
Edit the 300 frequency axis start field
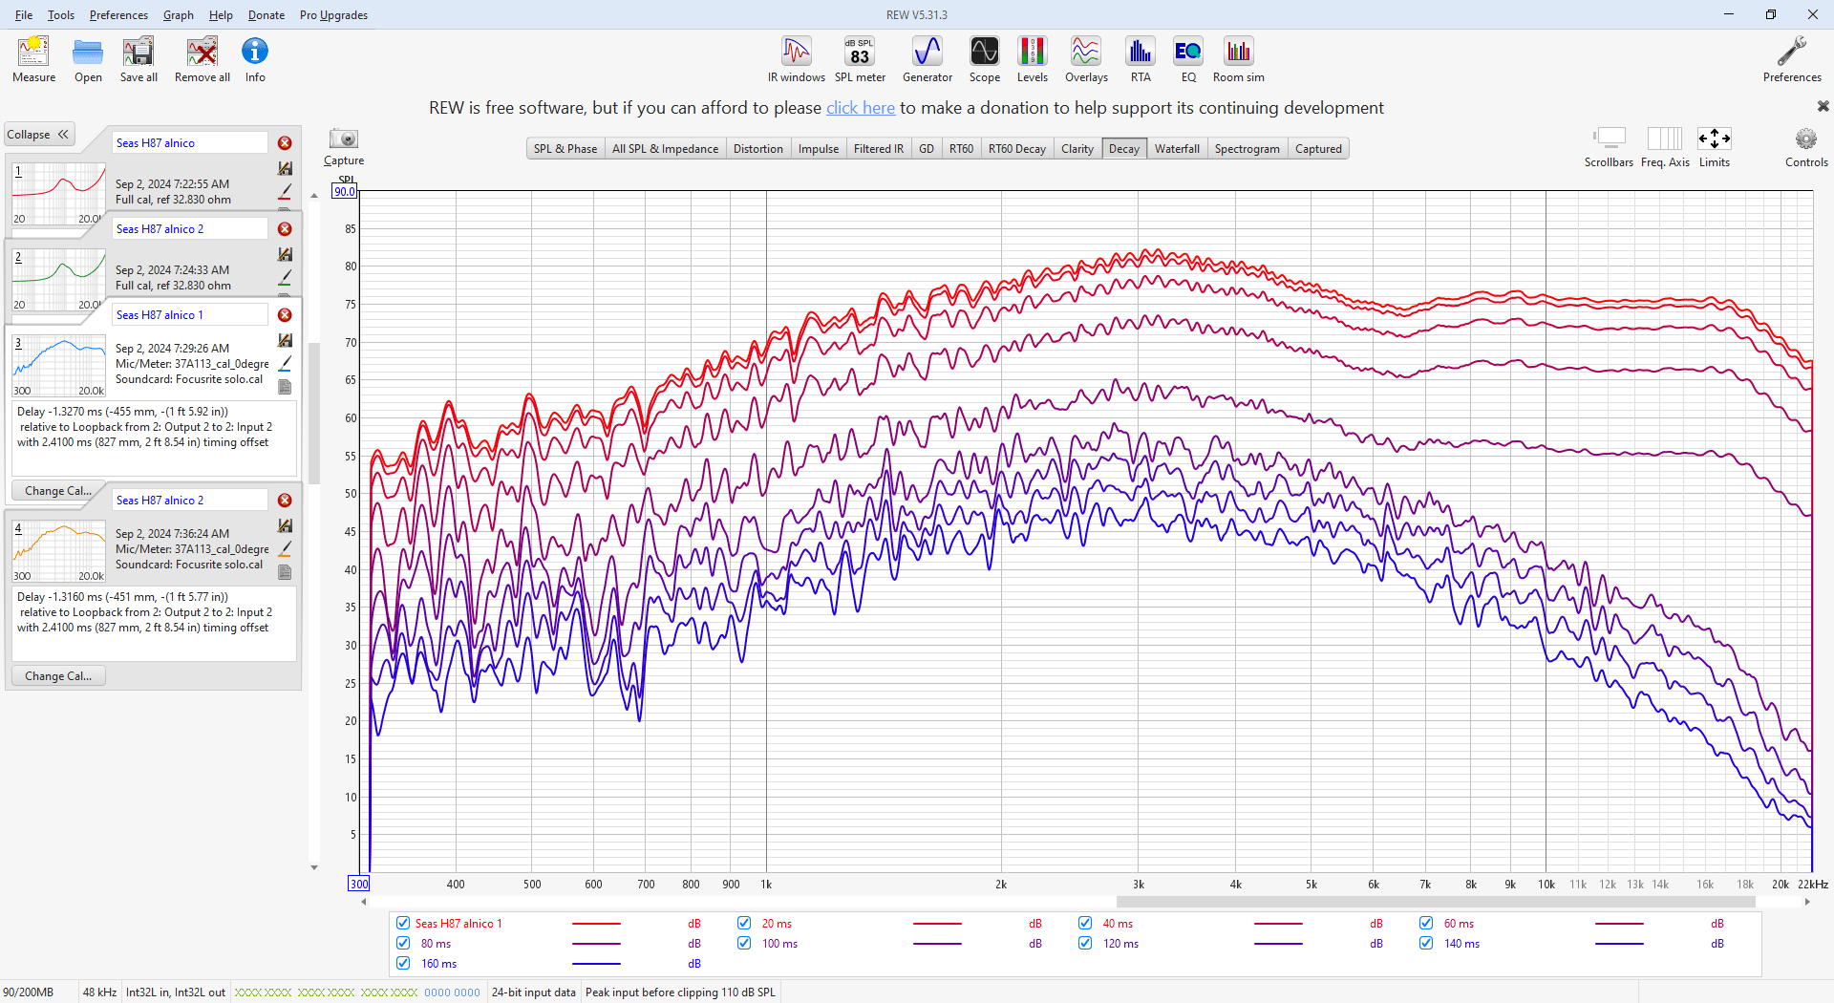pos(358,885)
